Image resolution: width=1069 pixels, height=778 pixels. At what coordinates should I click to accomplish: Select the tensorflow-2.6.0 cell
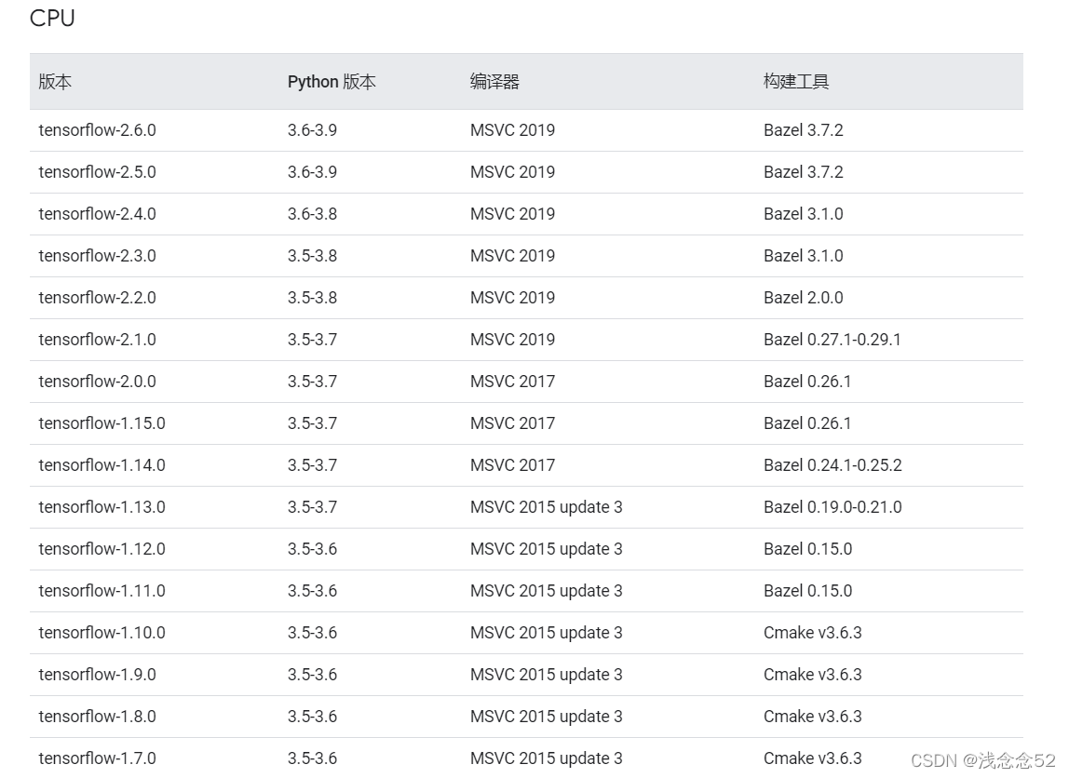click(x=98, y=130)
